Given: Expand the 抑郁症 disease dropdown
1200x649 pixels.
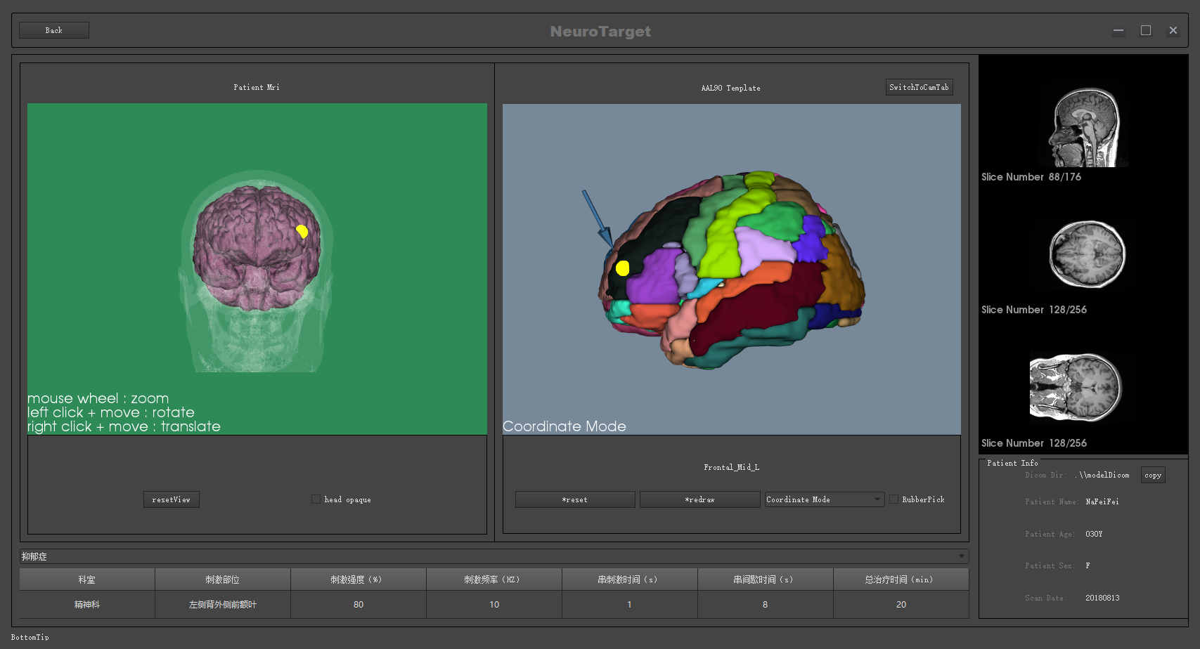Looking at the screenshot, I should coord(494,556).
